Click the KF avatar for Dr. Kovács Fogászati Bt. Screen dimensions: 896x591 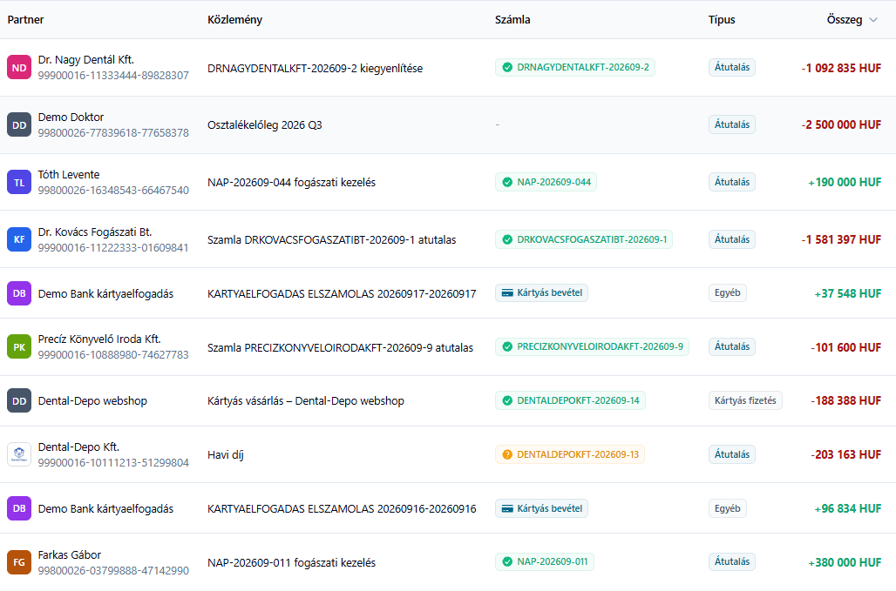coord(19,239)
